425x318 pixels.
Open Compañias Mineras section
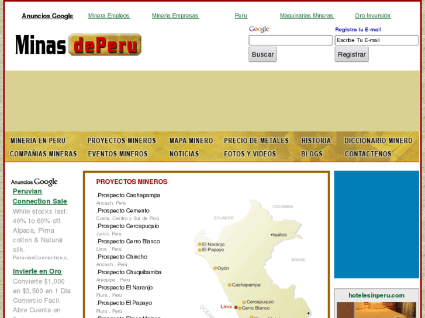coord(43,154)
